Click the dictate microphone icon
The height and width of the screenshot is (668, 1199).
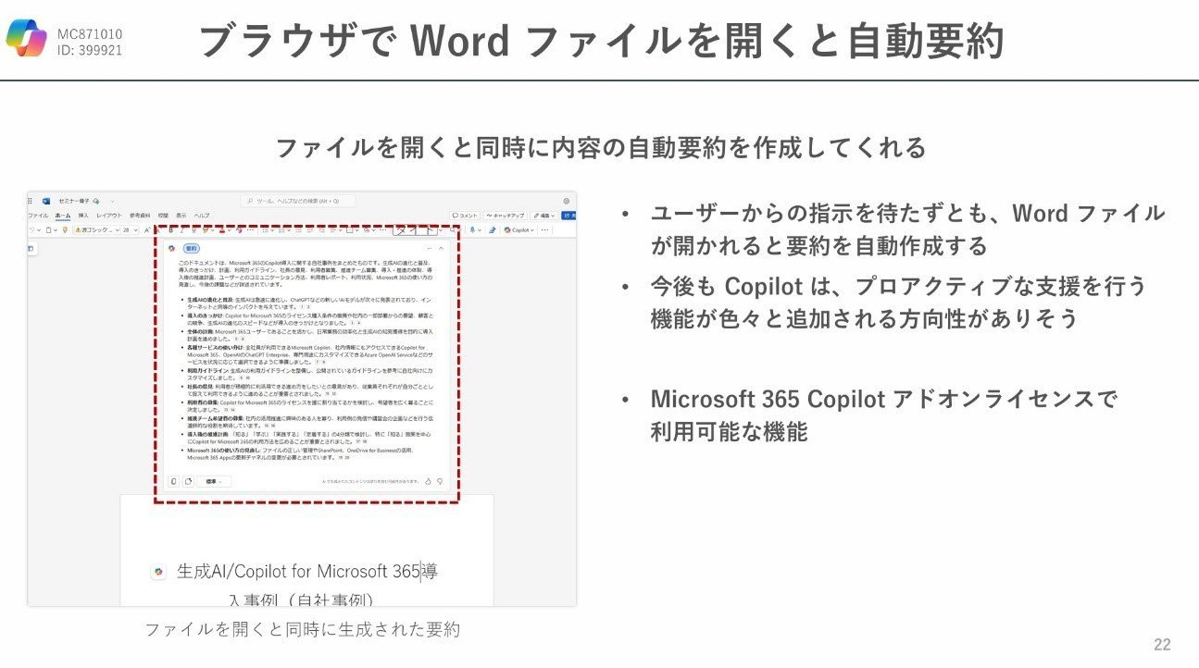[473, 229]
